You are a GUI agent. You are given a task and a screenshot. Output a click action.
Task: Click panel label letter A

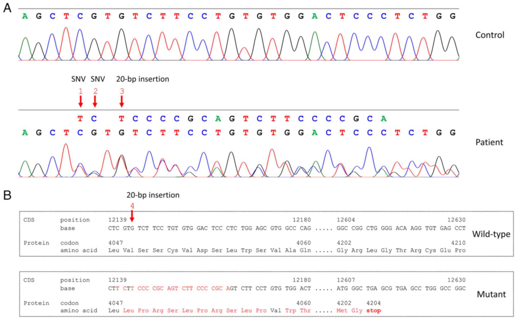coord(7,8)
